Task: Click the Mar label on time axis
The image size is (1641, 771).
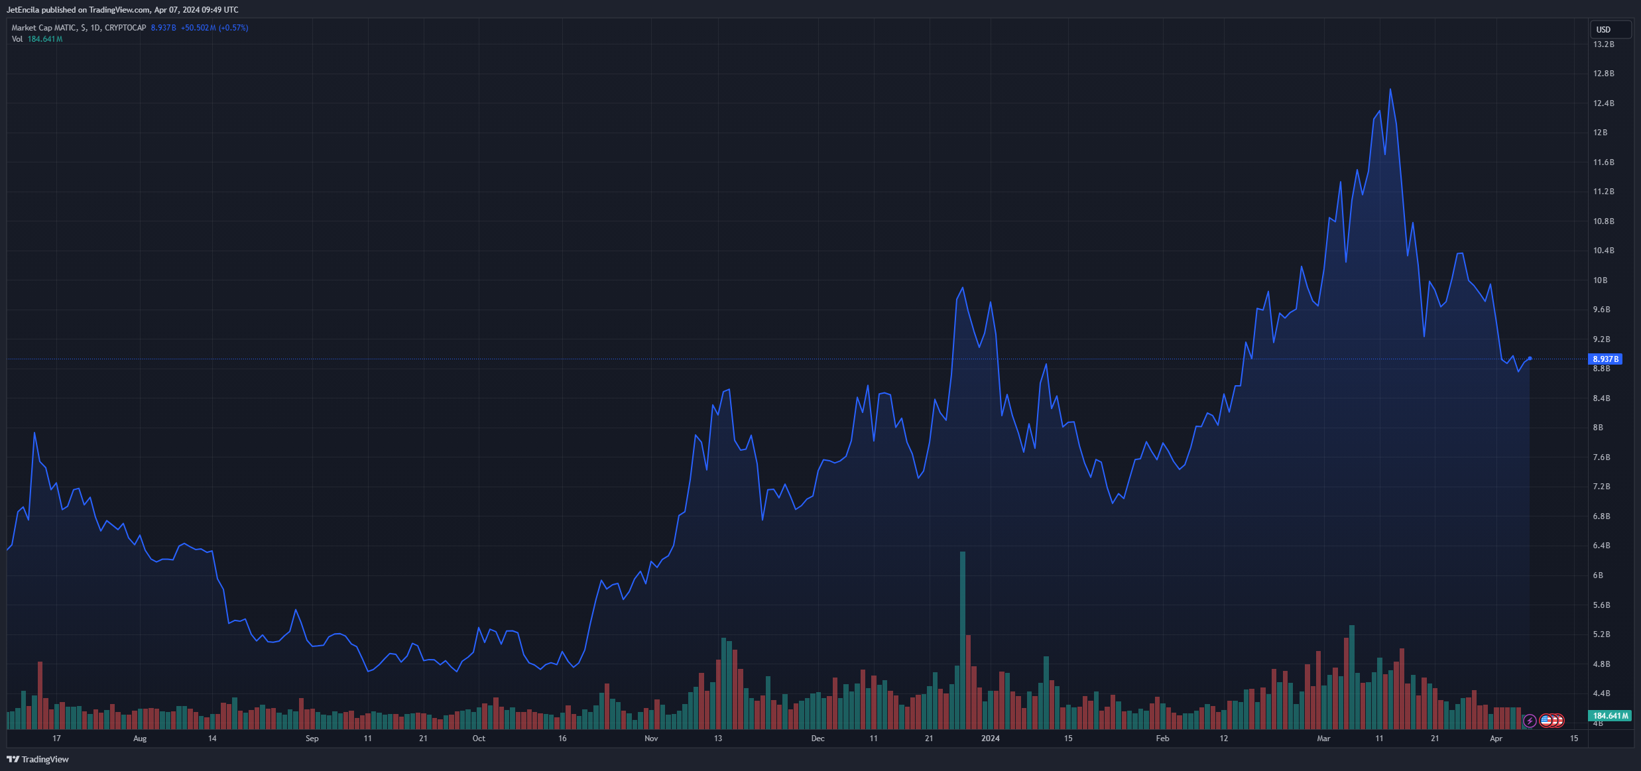Action: coord(1323,738)
